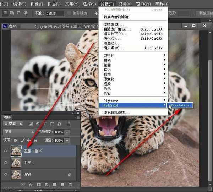
Task: Open the 类型 layer filter dropdown
Action: point(13,124)
